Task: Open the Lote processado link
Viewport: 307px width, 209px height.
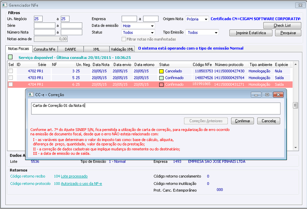Action: tap(74, 176)
